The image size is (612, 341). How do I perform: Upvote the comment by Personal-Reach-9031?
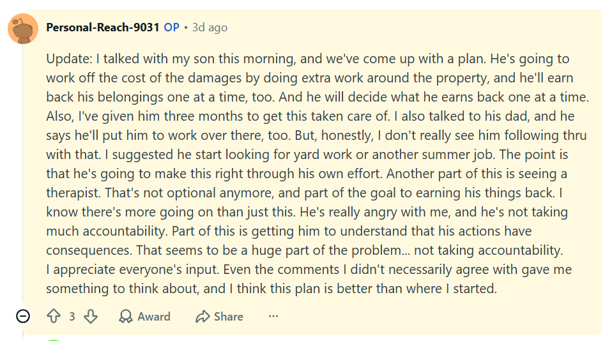tap(54, 316)
